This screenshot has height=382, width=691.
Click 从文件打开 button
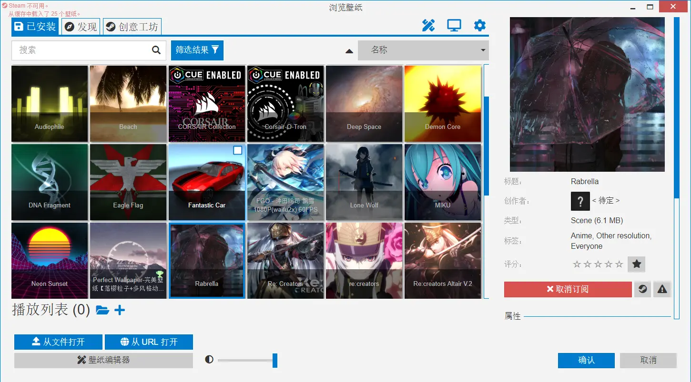[x=58, y=342]
